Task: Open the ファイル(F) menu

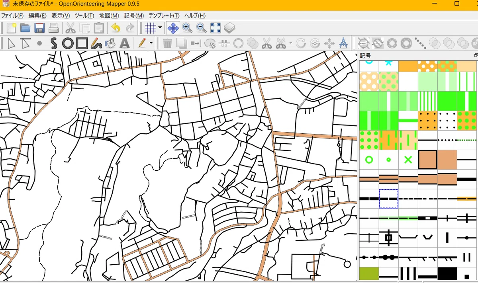Action: pyautogui.click(x=12, y=16)
